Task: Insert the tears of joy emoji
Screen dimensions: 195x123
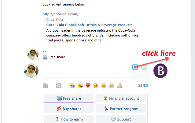Action: 72,86
